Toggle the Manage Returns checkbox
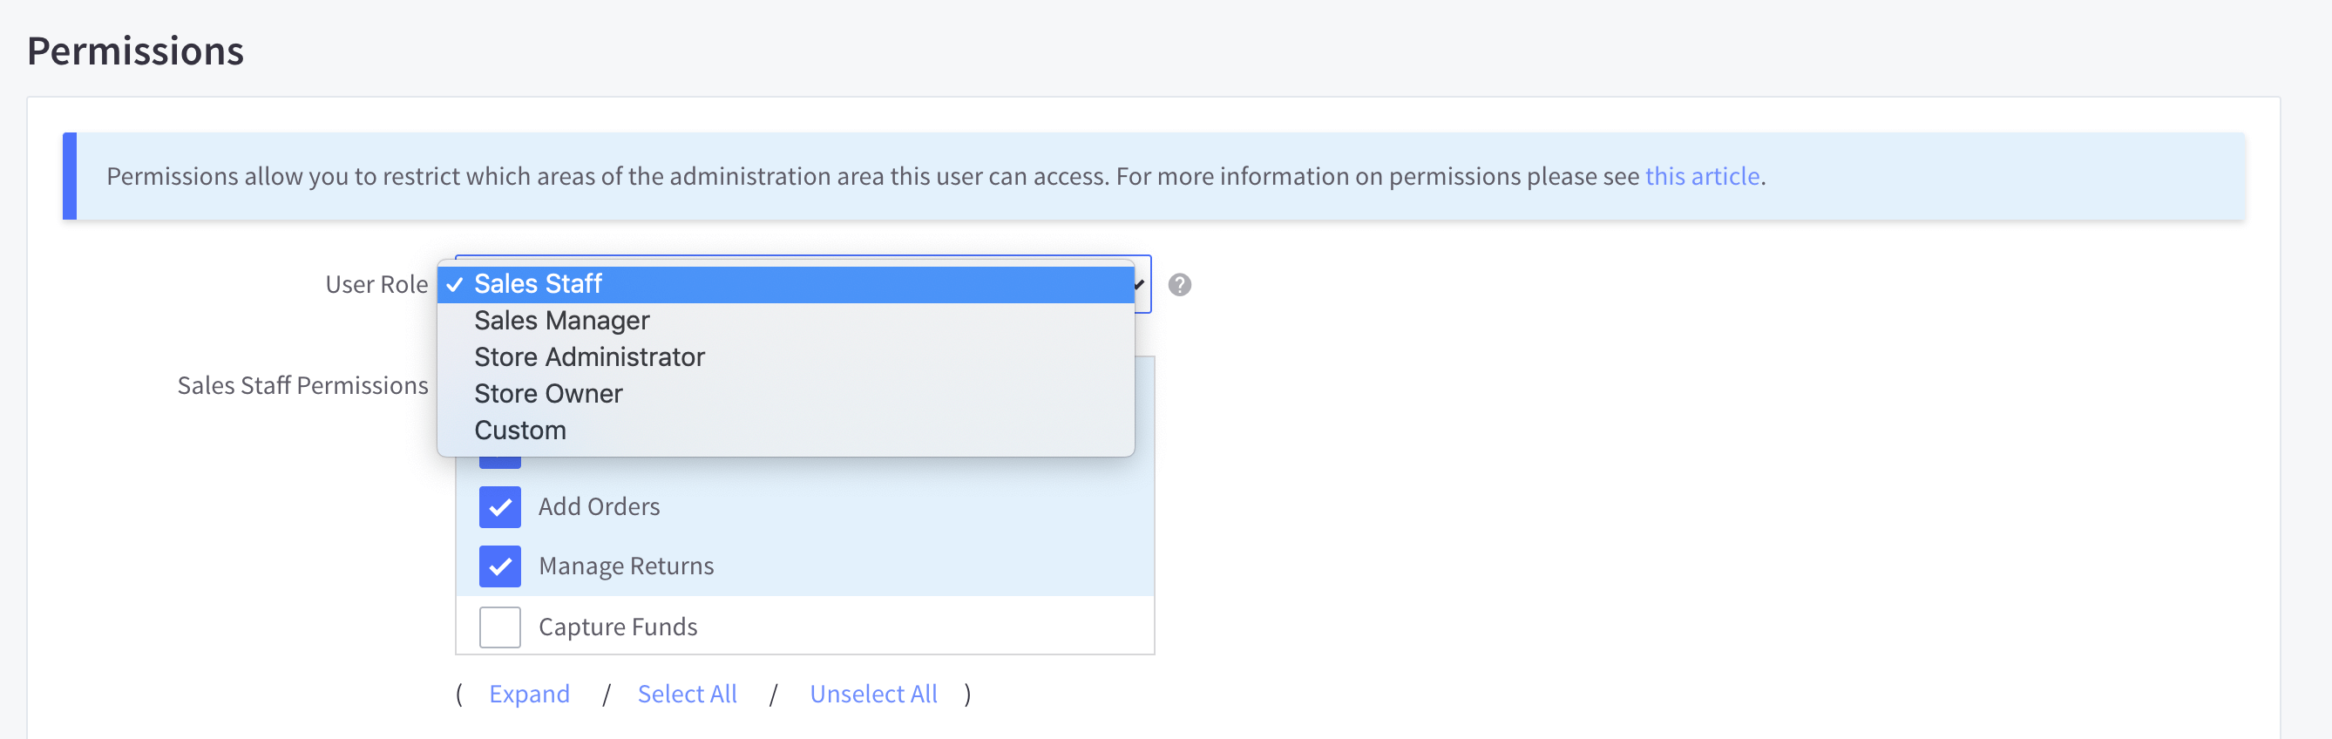 click(499, 566)
